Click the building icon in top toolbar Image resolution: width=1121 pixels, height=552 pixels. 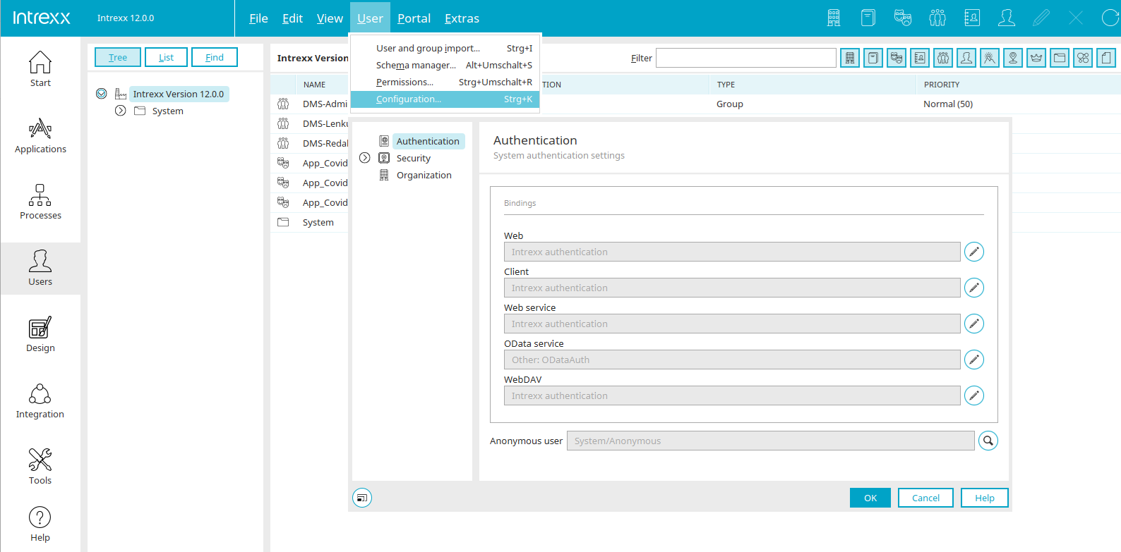point(834,18)
